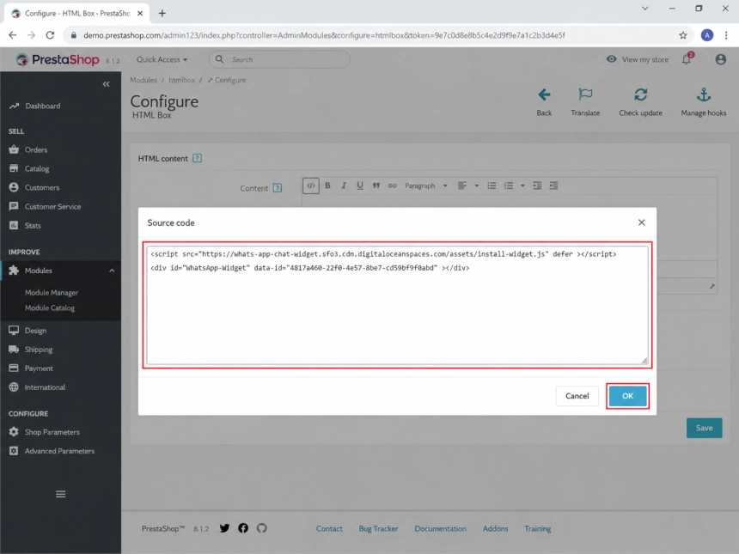Go to htmlbox breadcrumb link
This screenshot has height=554, width=739.
[181, 80]
